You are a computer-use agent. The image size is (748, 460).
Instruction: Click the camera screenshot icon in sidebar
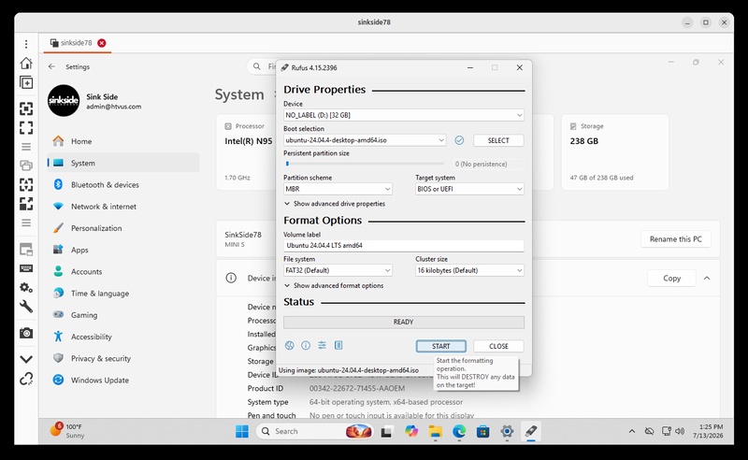(x=26, y=333)
